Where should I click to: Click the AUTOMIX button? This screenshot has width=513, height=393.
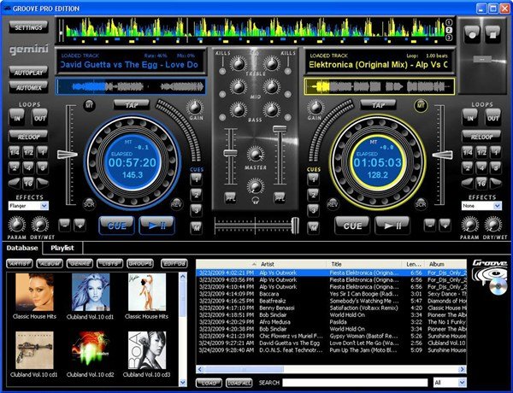point(28,88)
